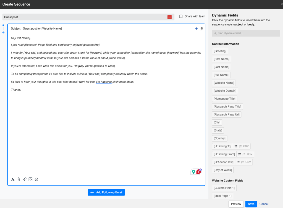The width and height of the screenshot is (283, 208).
Task: Click CSV next to [ul:Linking From]
Action: pos(250,154)
